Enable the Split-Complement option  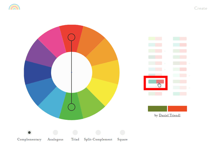(x=98, y=133)
